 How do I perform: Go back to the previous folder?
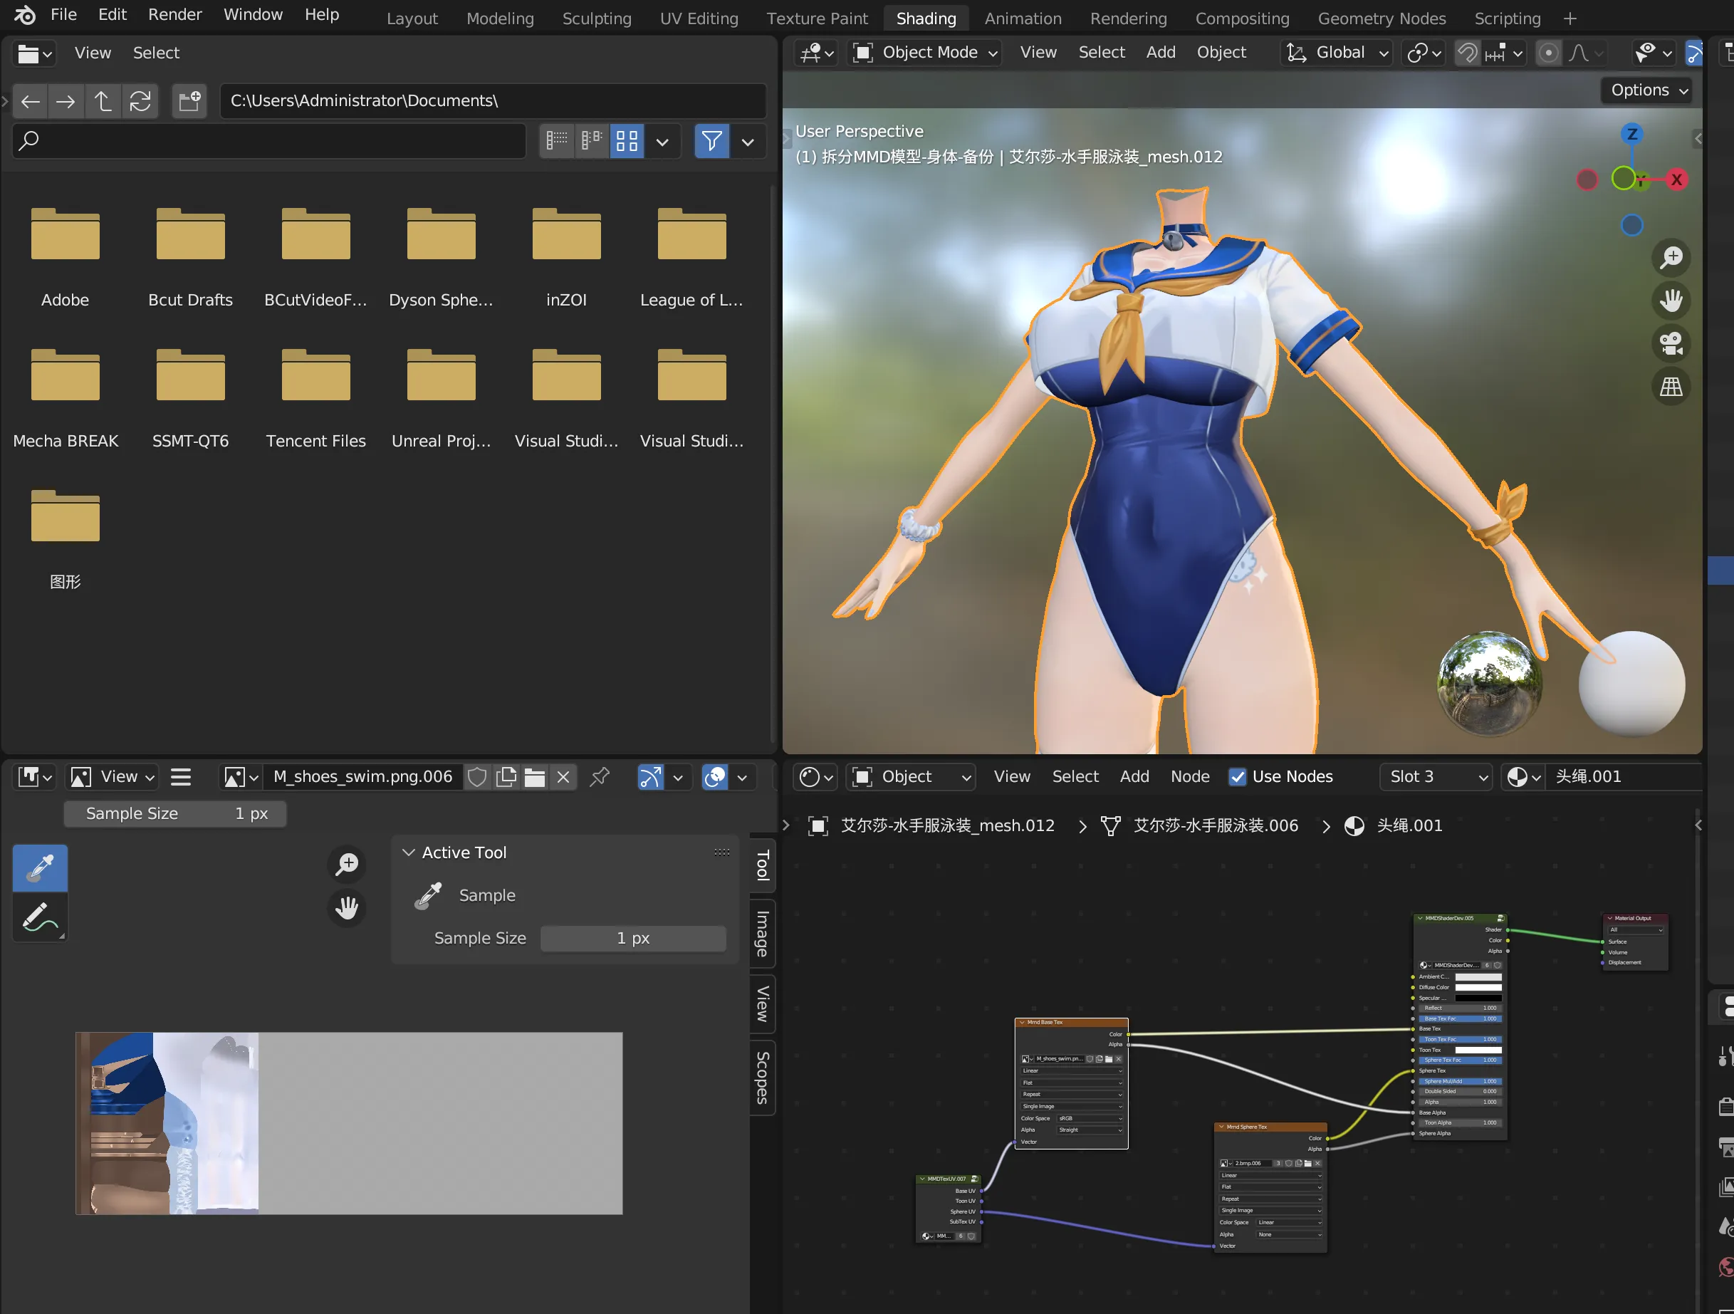coord(31,101)
